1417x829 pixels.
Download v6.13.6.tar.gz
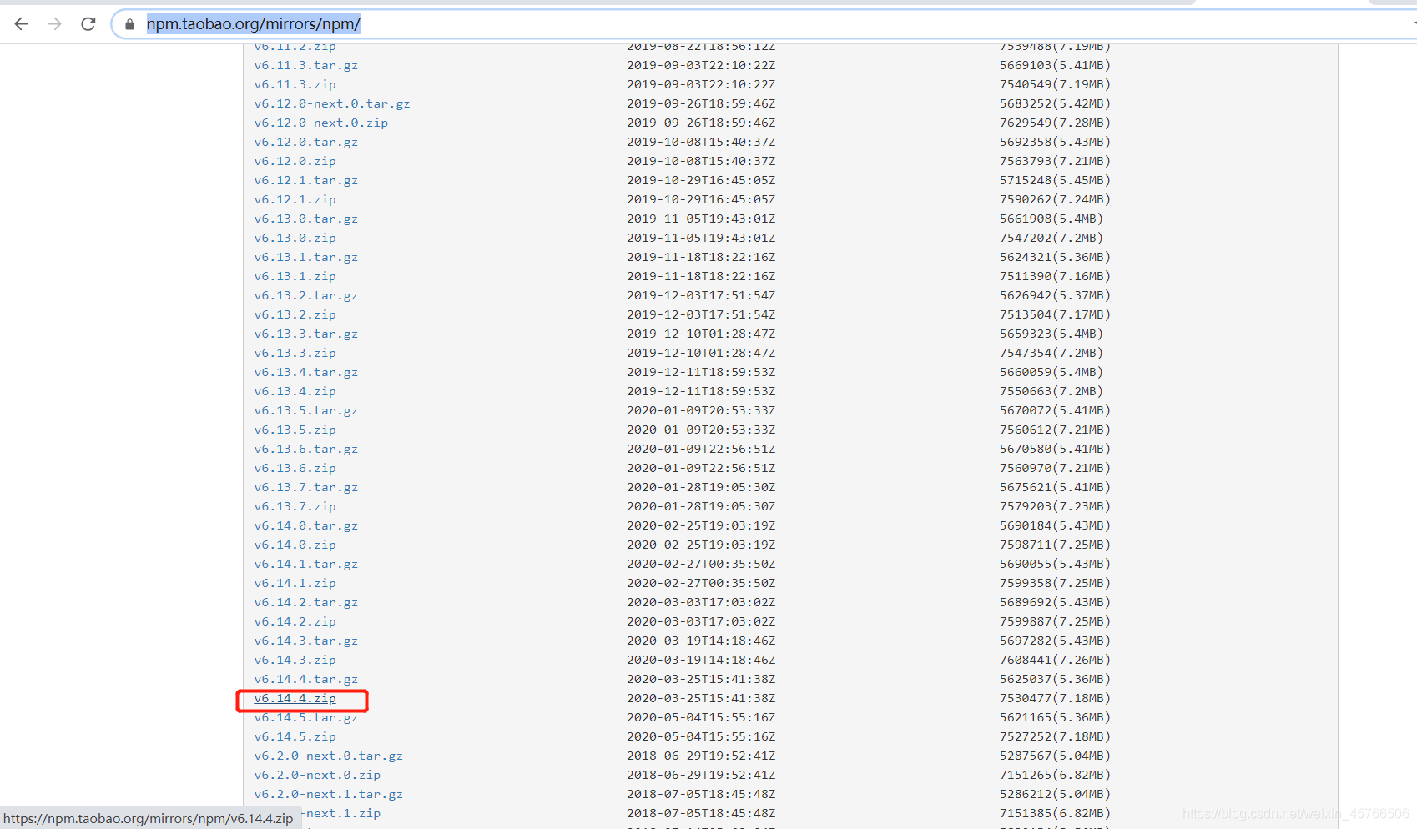[x=306, y=449]
